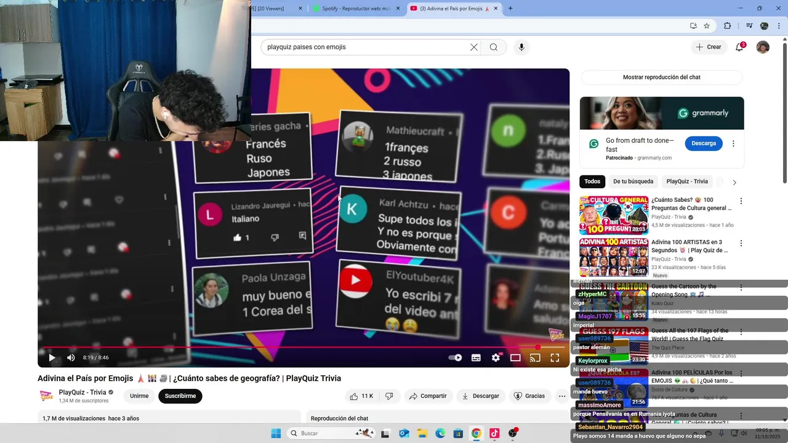Open Guess All the 197 Flags title

pyautogui.click(x=689, y=335)
